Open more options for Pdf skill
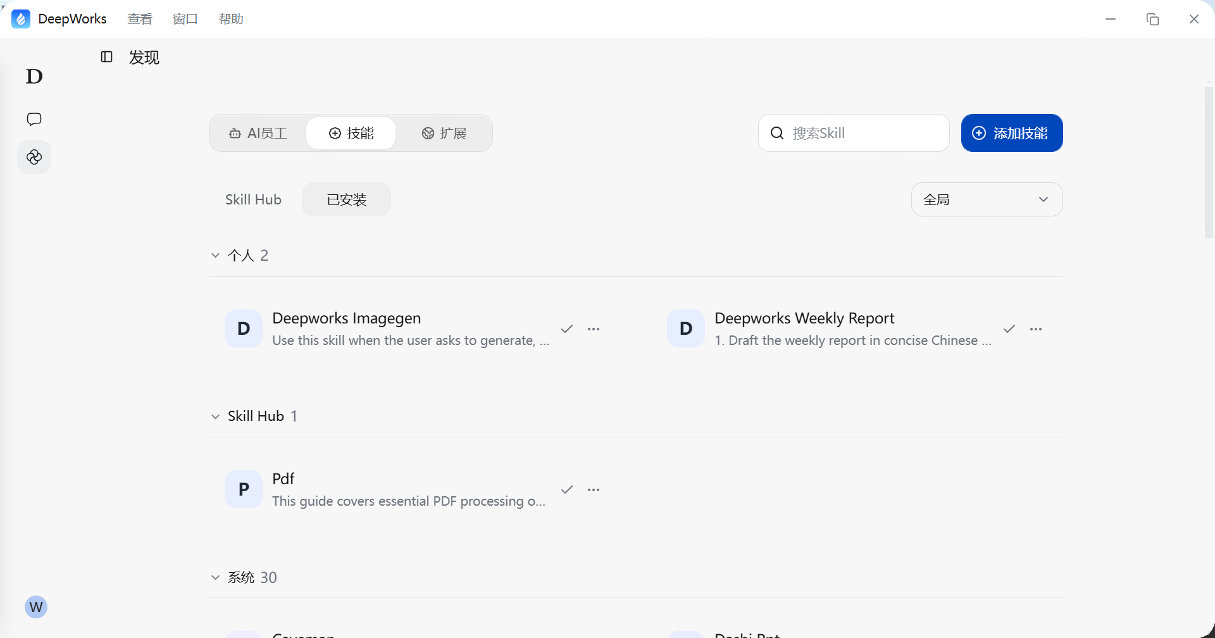This screenshot has width=1215, height=638. point(594,490)
